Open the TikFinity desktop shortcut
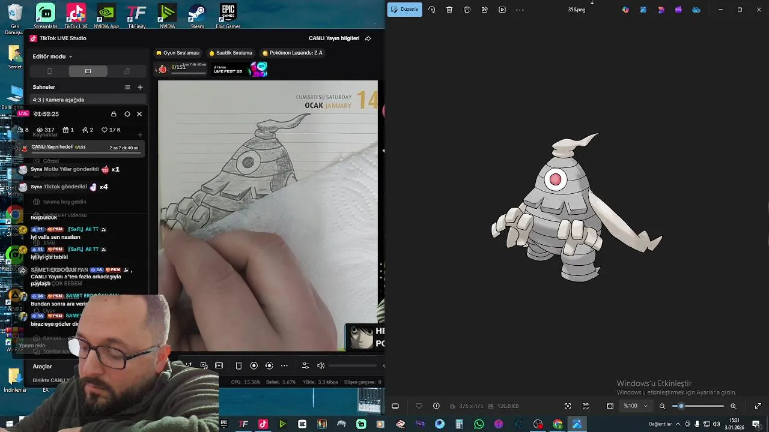 pyautogui.click(x=136, y=16)
